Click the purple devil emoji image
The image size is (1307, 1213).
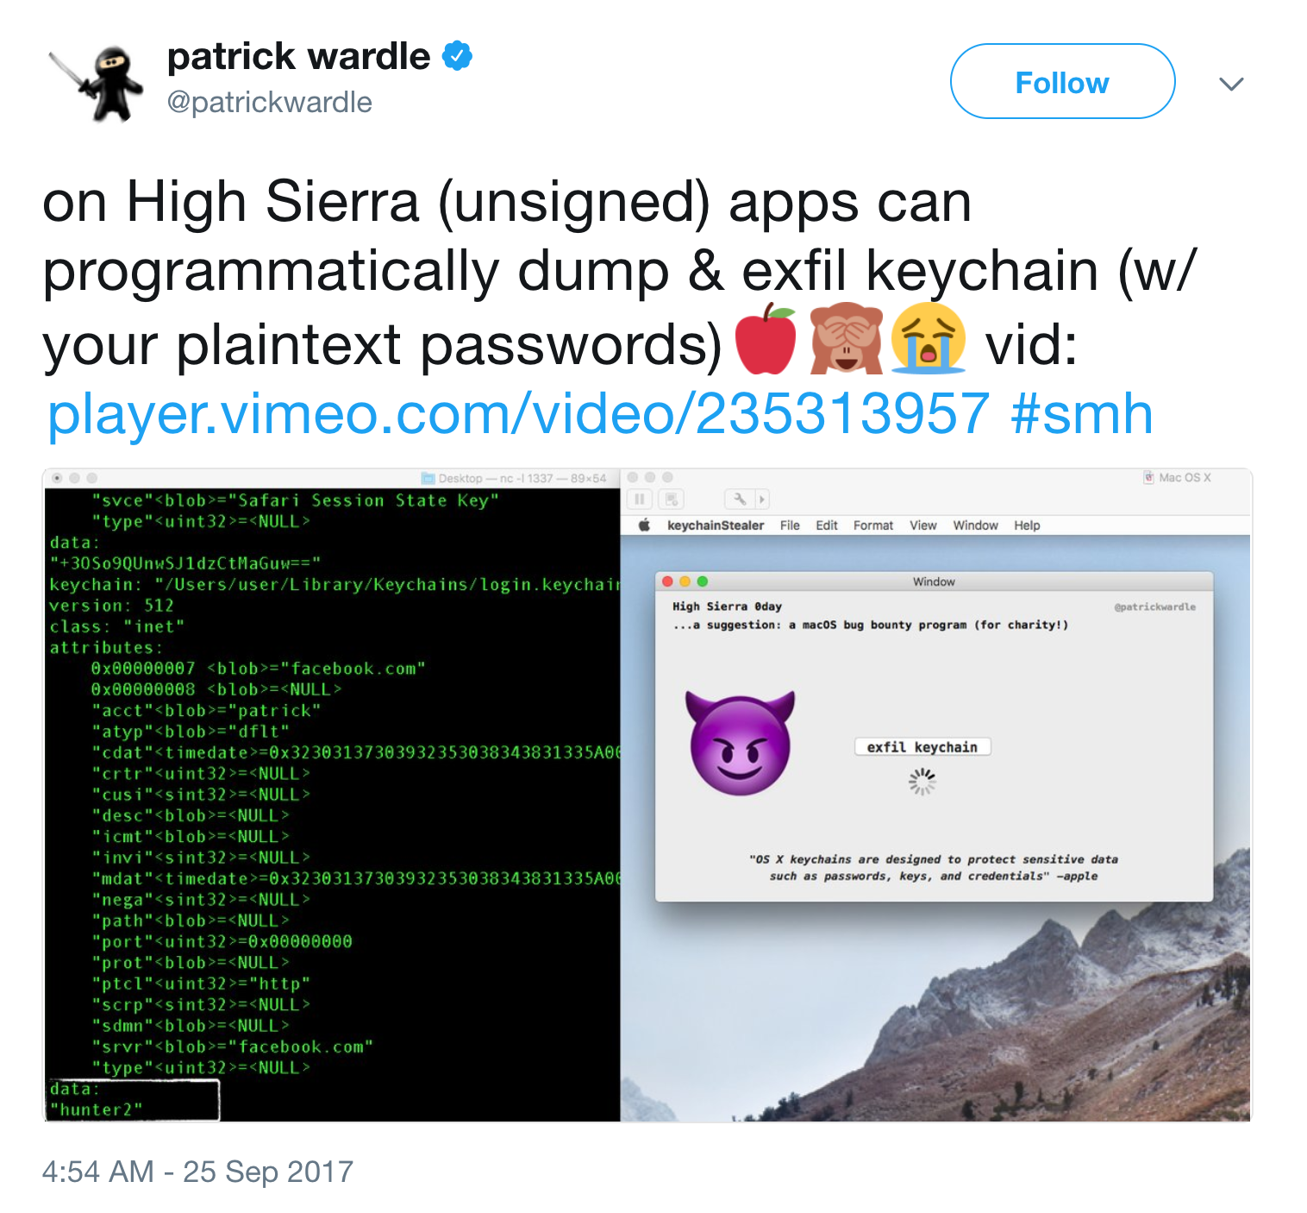tap(740, 743)
